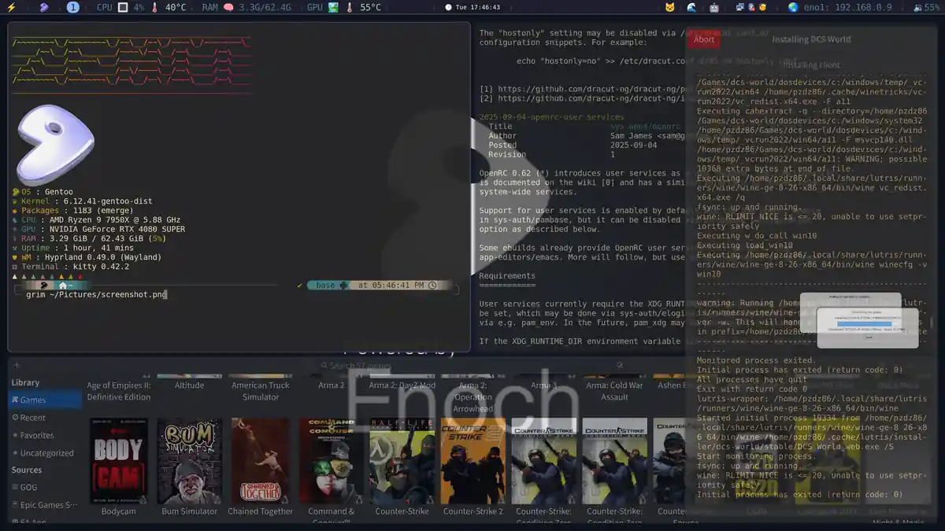
Task: Choose the GOG source
Action: [28, 488]
